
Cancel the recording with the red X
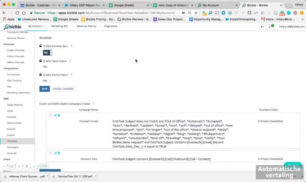19,166
